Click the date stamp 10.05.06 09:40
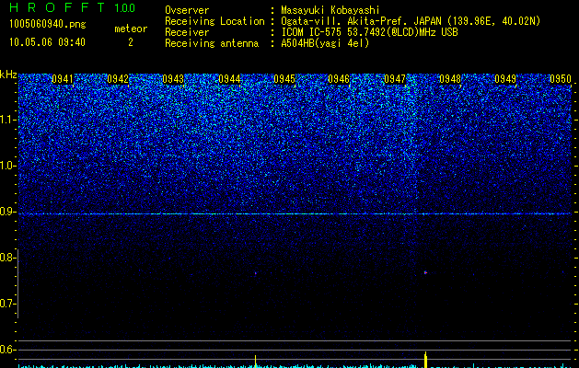The width and height of the screenshot is (579, 368). pos(47,42)
